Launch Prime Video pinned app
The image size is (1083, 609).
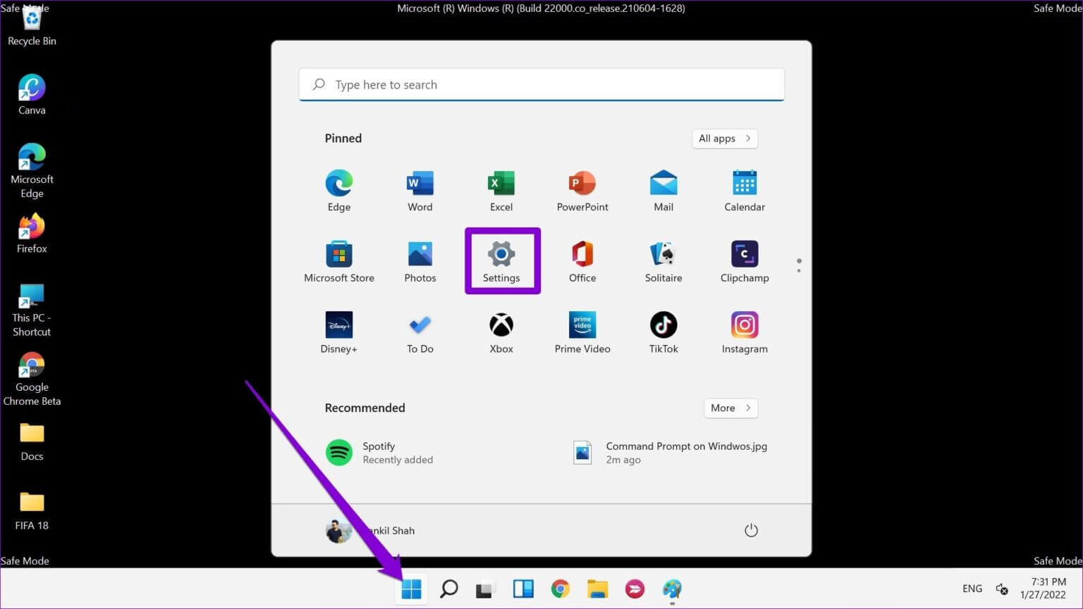tap(582, 333)
